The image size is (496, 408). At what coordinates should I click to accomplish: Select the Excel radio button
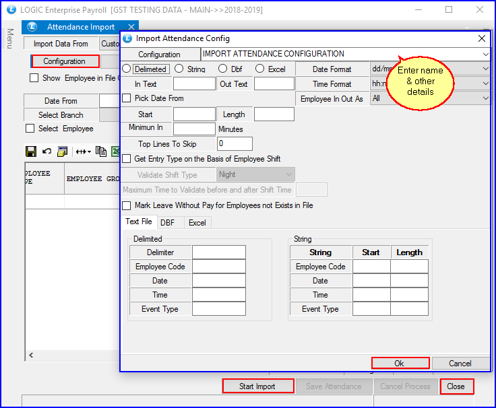tap(259, 69)
